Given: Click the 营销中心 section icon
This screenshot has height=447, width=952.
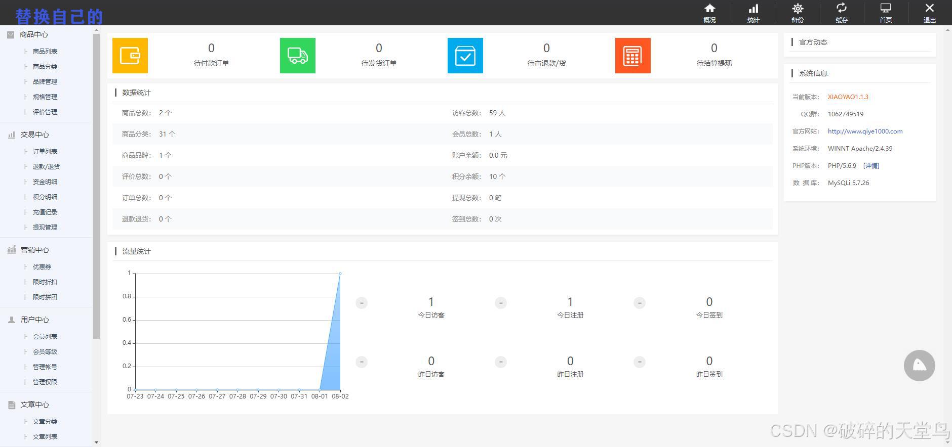Looking at the screenshot, I should 11,250.
